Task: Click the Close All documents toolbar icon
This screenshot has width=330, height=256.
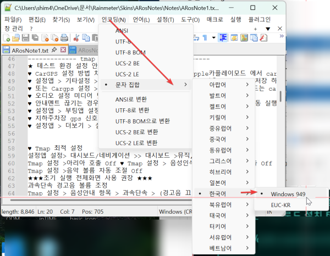Action: [x=54, y=38]
